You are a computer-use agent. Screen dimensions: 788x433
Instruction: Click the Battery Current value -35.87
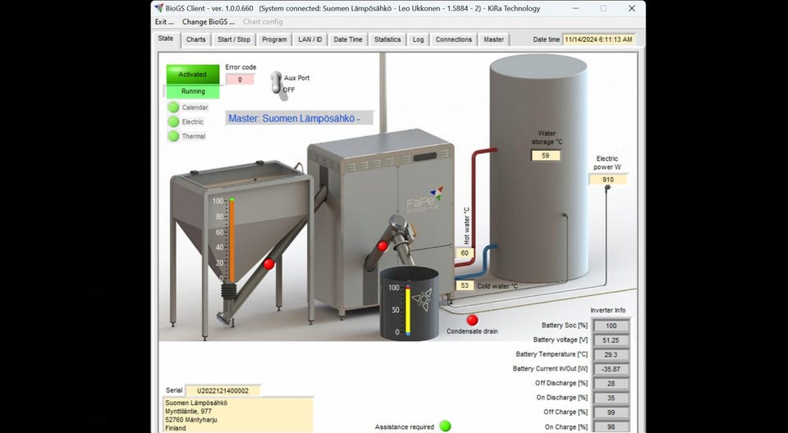pyautogui.click(x=611, y=369)
